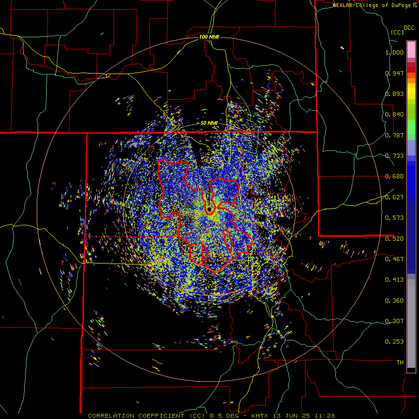Image resolution: width=419 pixels, height=419 pixels.
Task: Pick the yellow segment of the color bar
Action: 411,91
